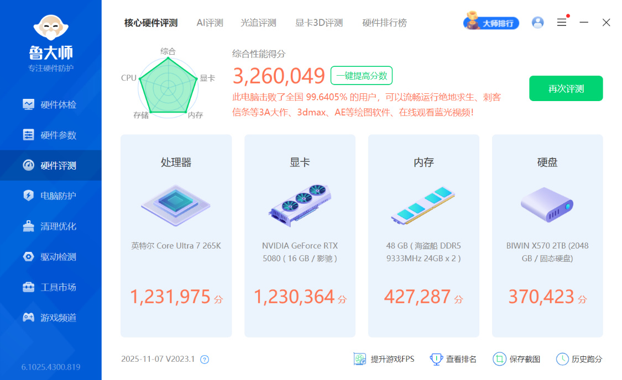Click the 硬盘 card heading

pyautogui.click(x=547, y=162)
